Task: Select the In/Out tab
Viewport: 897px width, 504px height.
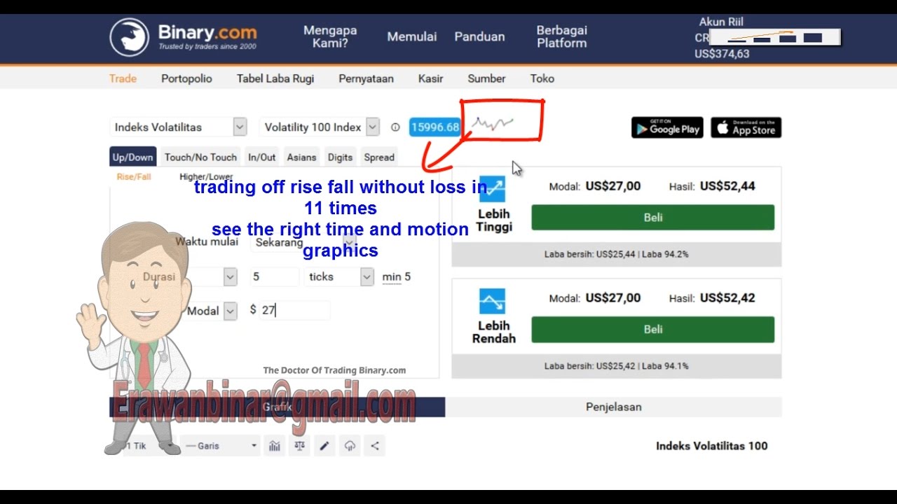Action: click(261, 157)
